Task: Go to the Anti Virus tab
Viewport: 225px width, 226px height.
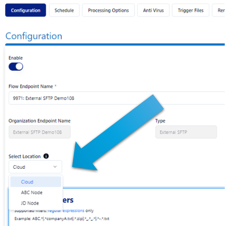Action: [153, 10]
